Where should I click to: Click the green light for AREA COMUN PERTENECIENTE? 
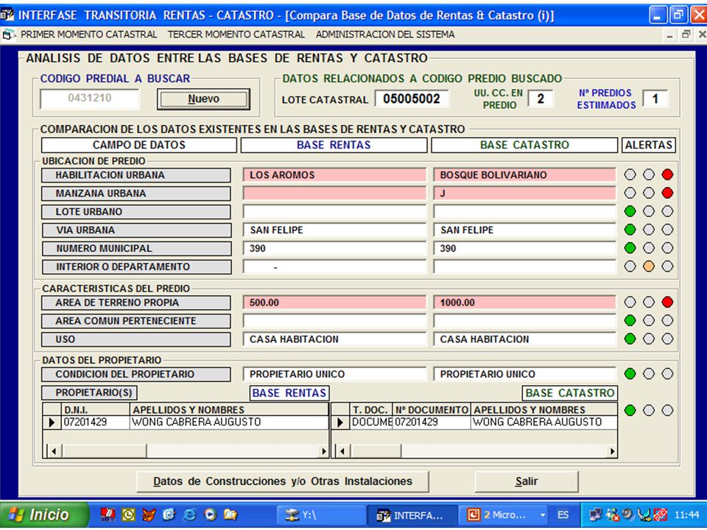(x=630, y=321)
